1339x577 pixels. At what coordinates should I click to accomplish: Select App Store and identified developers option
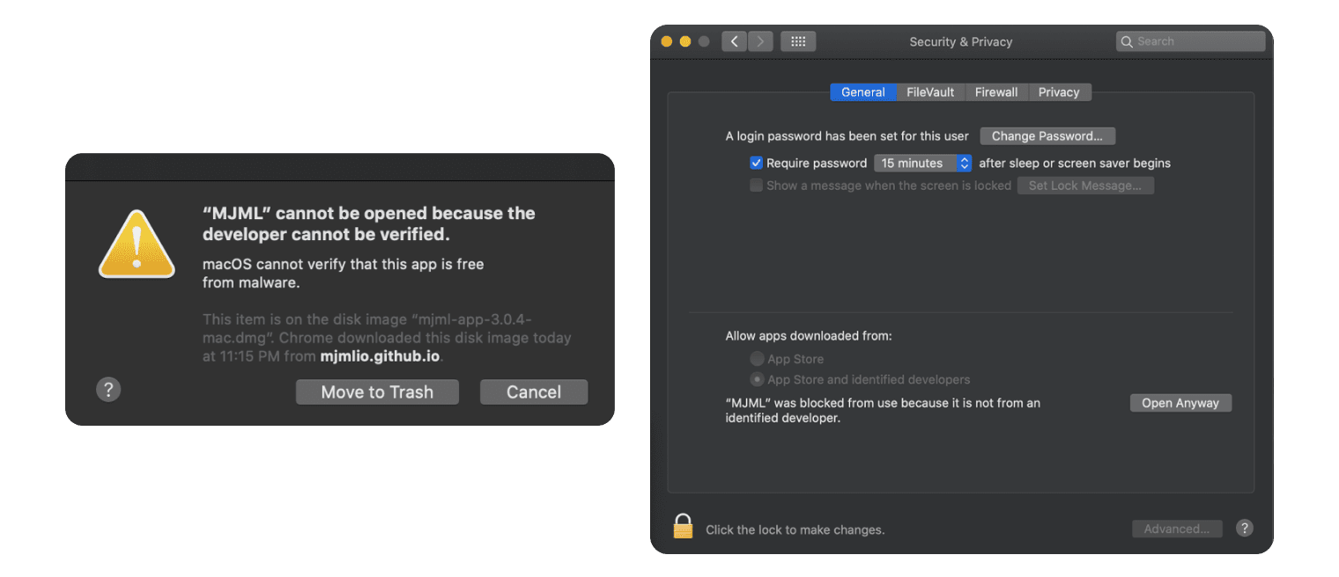coord(757,380)
